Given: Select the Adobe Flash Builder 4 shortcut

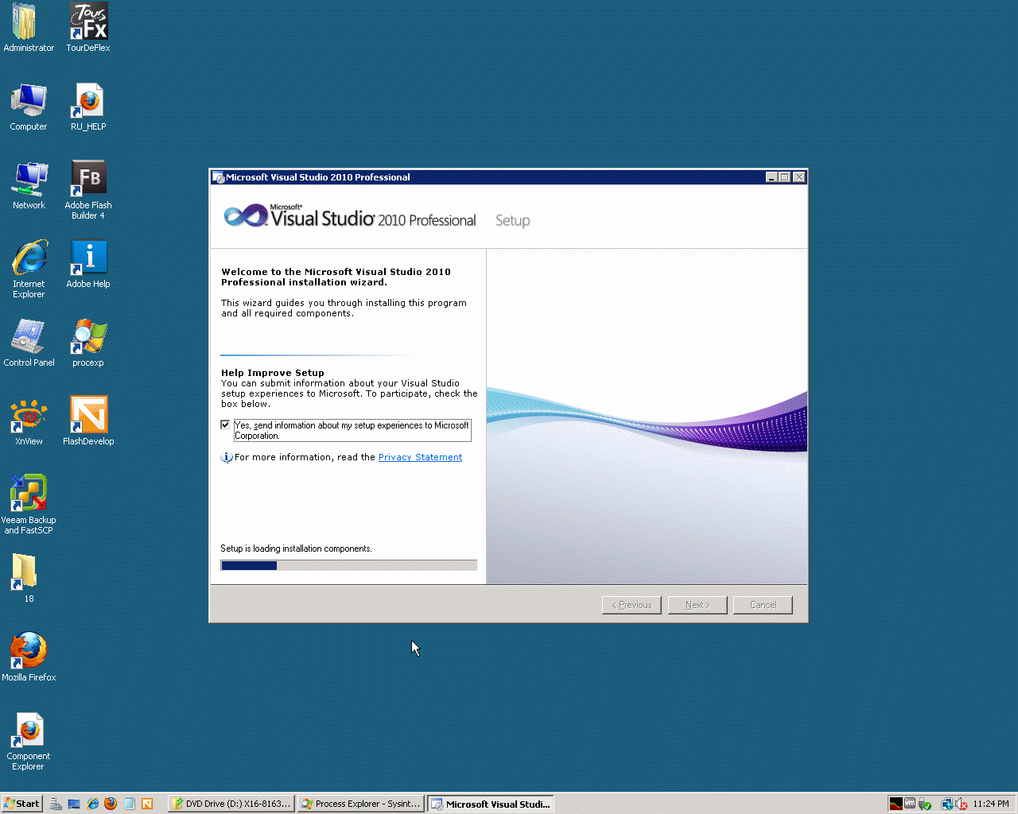Looking at the screenshot, I should click(88, 190).
